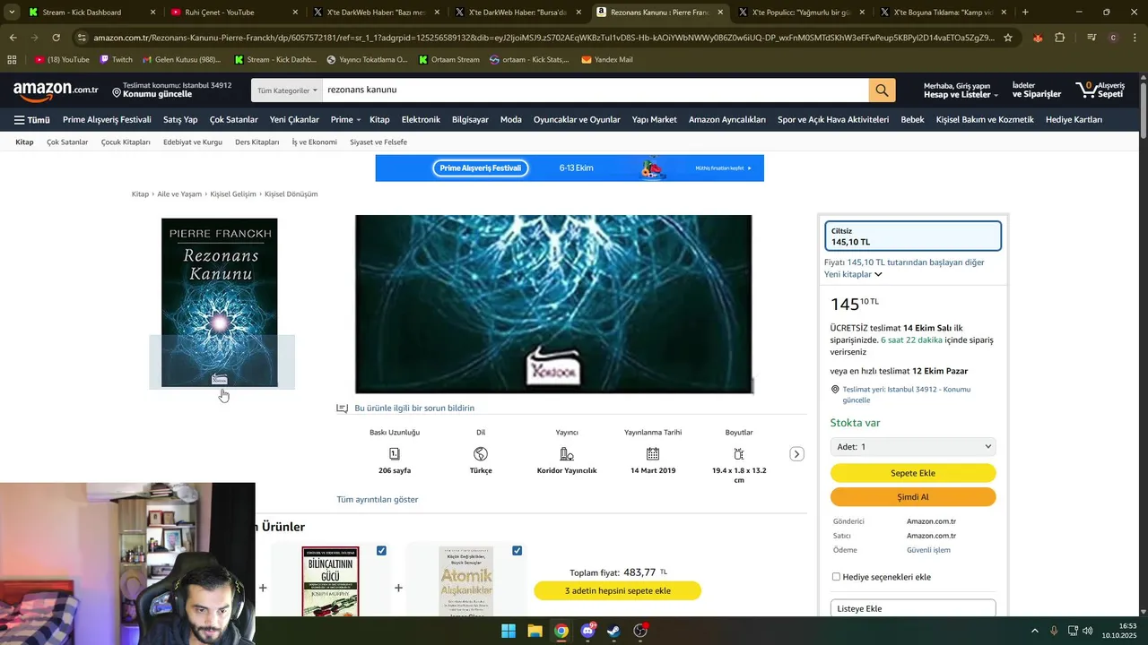This screenshot has width=1148, height=645.
Task: Click the site info icon in address bar
Action: 82,38
